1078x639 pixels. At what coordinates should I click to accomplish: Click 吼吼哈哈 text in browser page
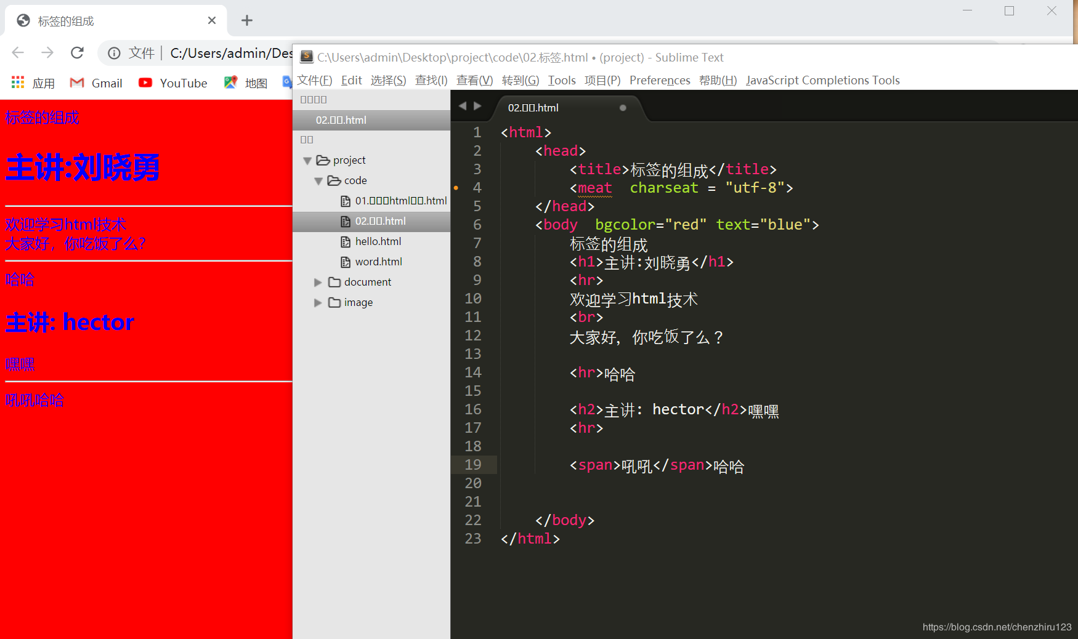pyautogui.click(x=35, y=401)
